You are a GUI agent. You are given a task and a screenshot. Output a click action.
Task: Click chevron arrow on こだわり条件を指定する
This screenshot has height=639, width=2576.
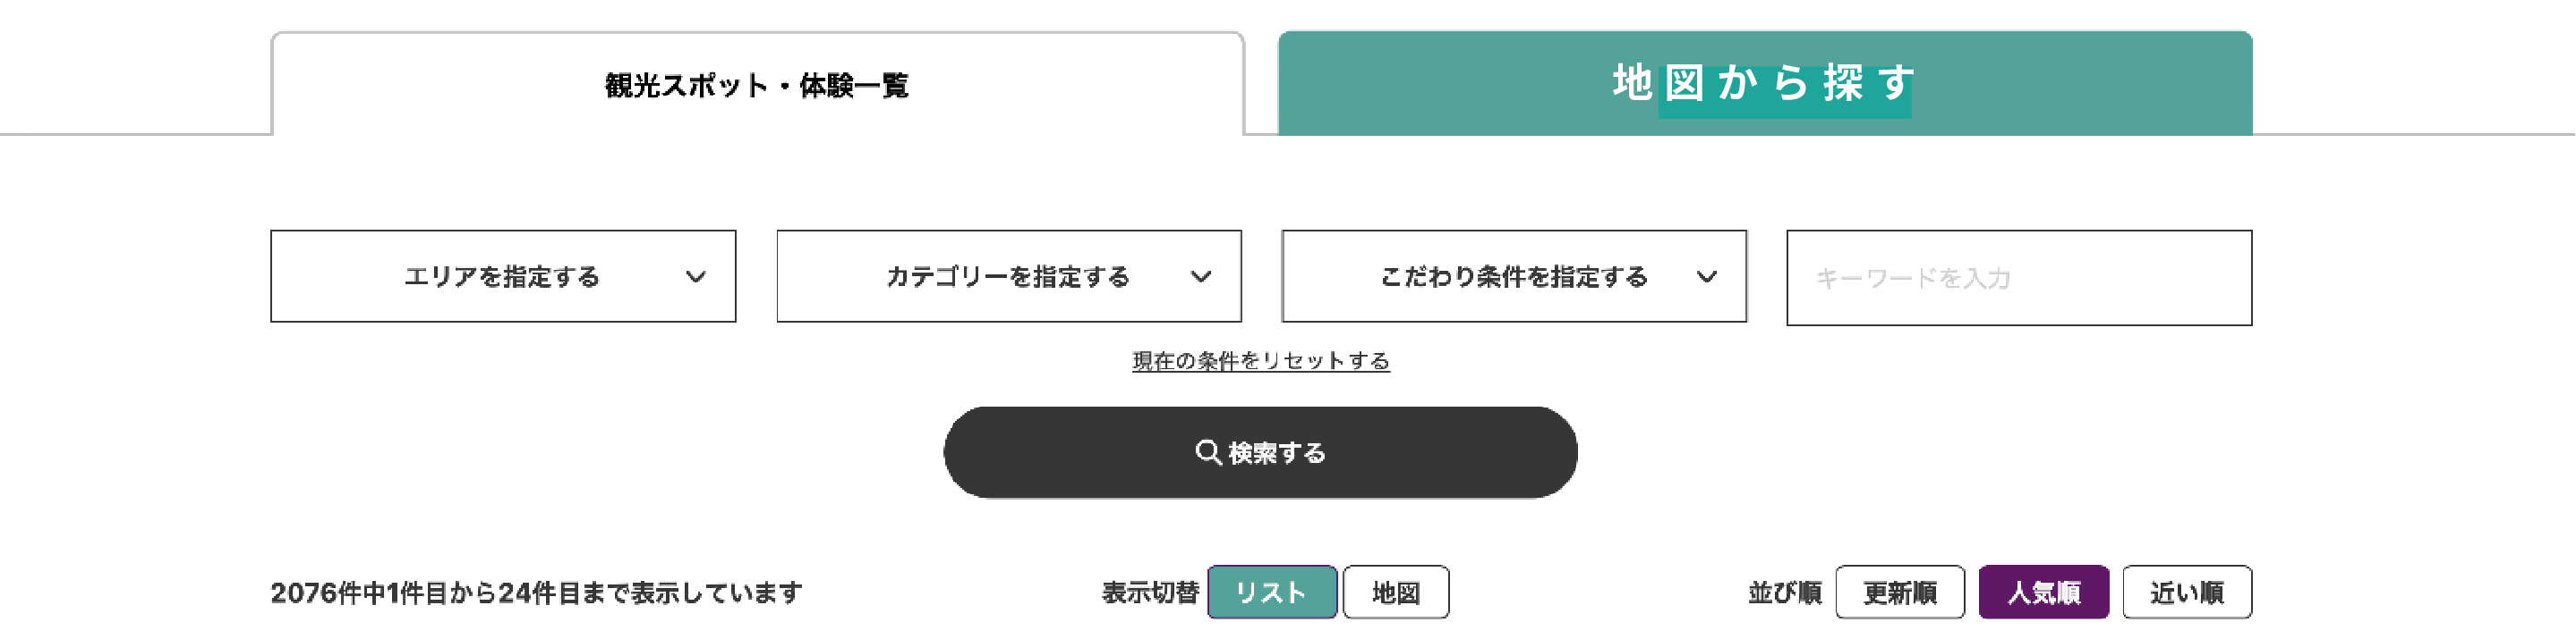pos(1707,276)
